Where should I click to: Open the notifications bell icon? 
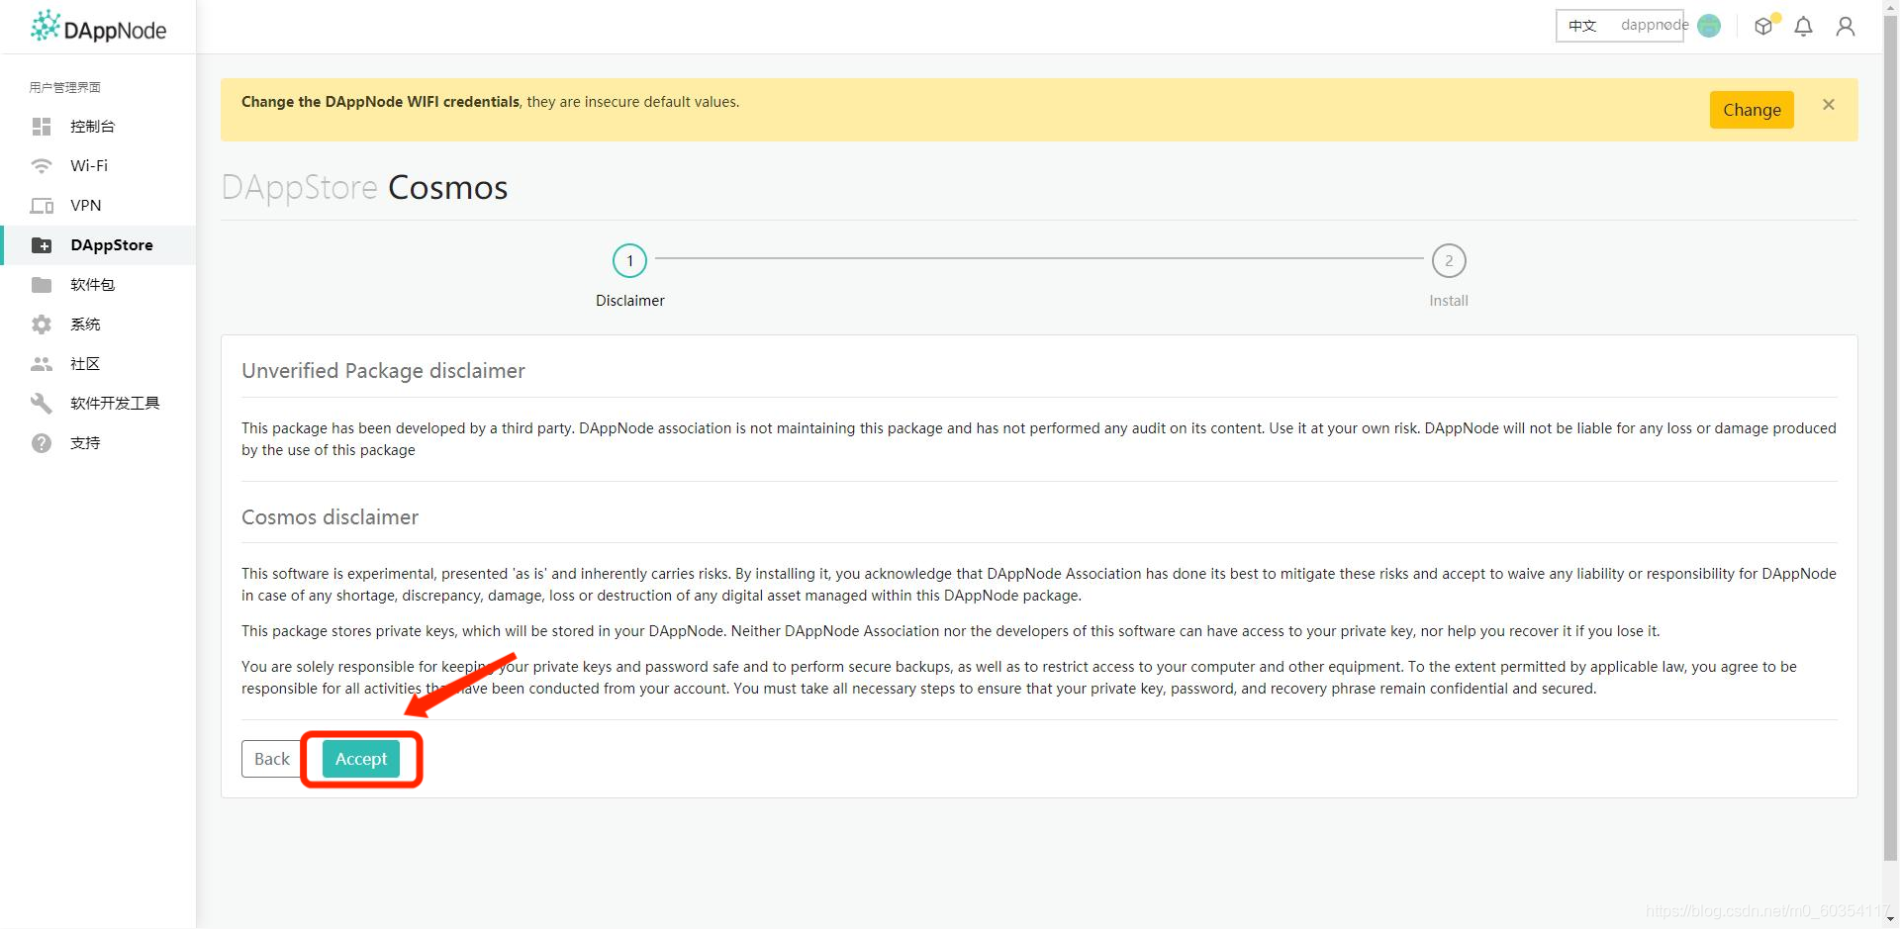pos(1804,27)
